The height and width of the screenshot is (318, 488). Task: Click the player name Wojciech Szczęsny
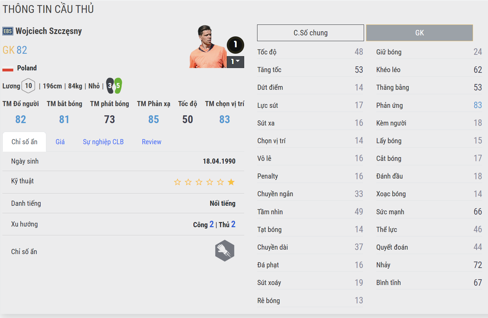pos(49,31)
